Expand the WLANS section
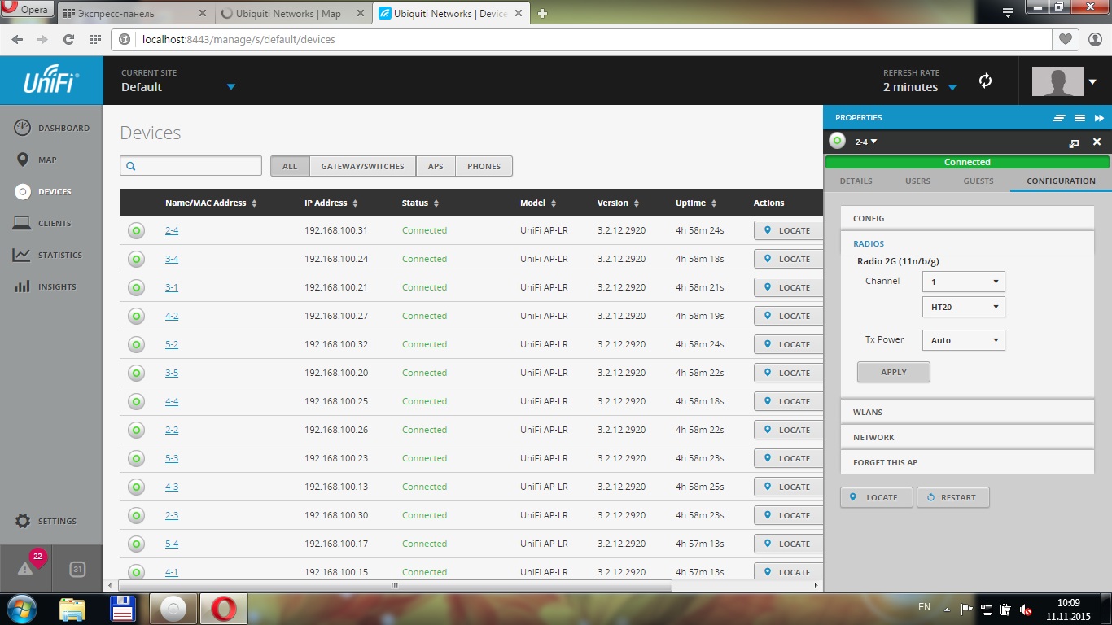Image resolution: width=1112 pixels, height=625 pixels. (967, 412)
